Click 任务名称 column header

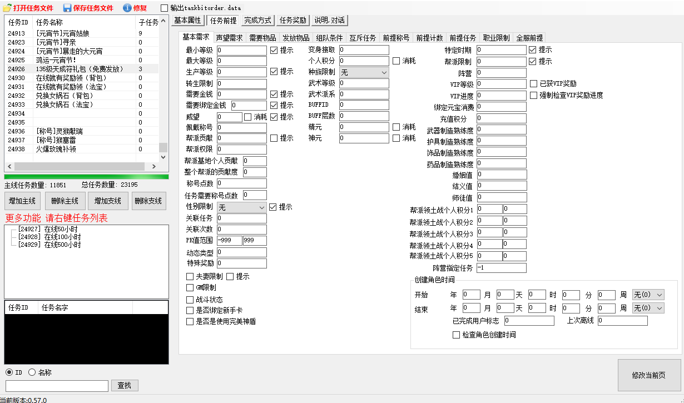[84, 23]
